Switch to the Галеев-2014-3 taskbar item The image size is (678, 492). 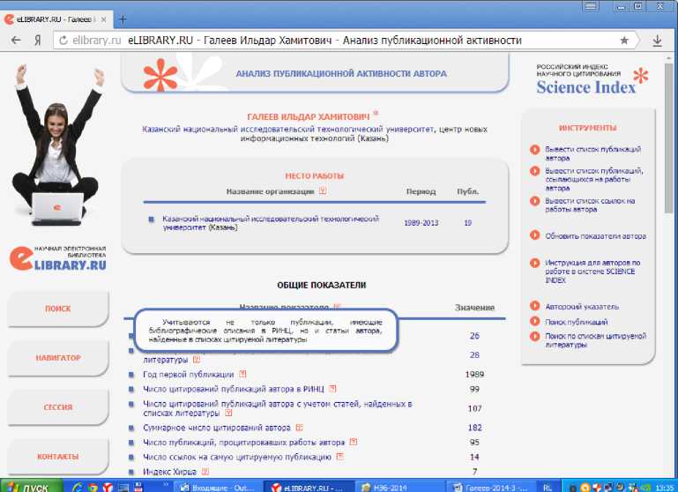tap(491, 488)
